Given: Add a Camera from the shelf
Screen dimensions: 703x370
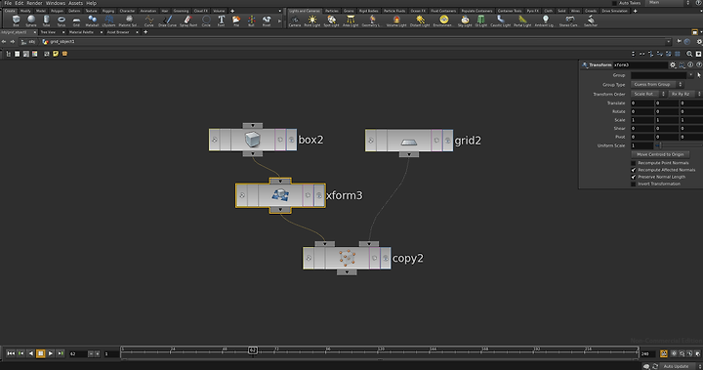Looking at the screenshot, I should pyautogui.click(x=295, y=21).
